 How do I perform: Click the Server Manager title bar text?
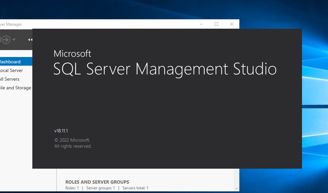tap(11, 24)
